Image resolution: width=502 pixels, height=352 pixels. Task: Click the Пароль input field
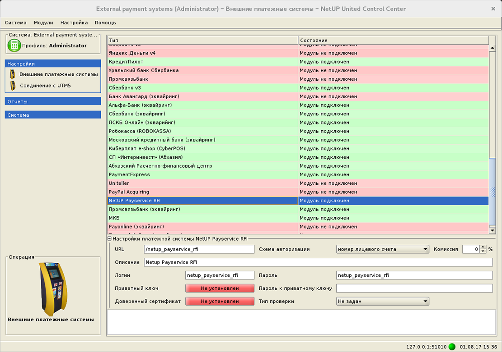coord(414,275)
